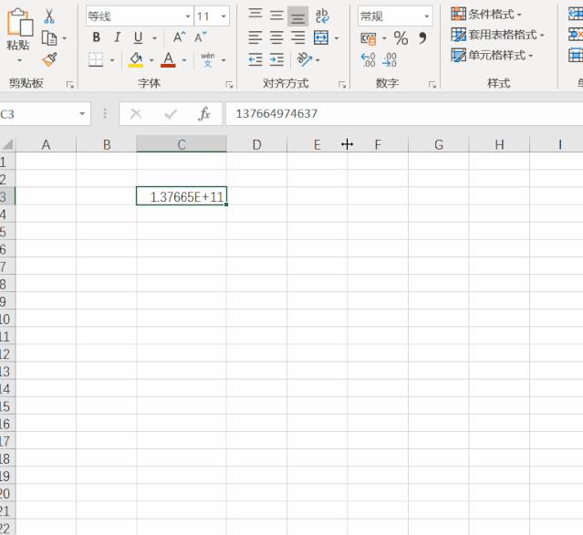Apply red font color A
This screenshot has height=535, width=583.
[x=168, y=59]
